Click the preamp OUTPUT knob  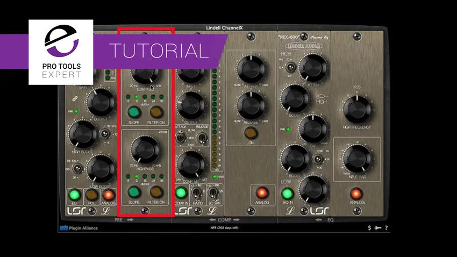101,103
